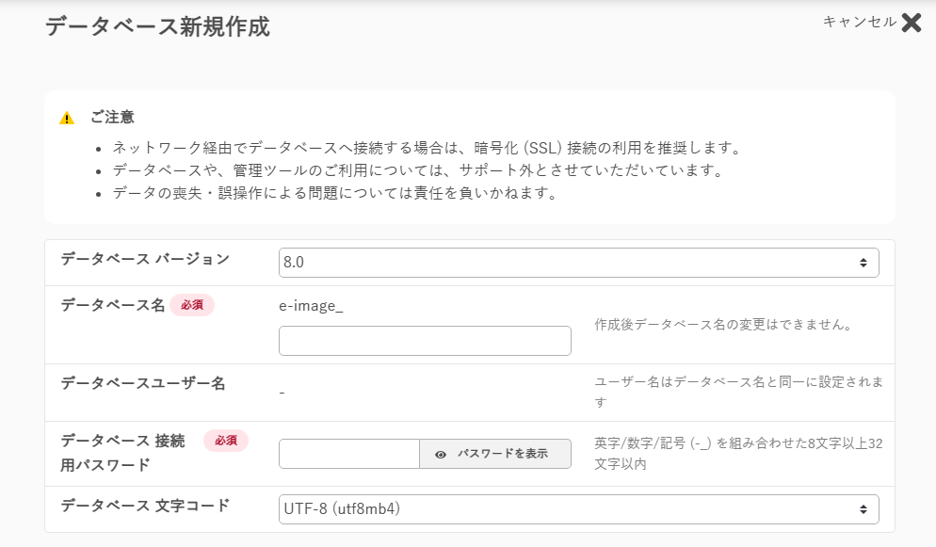Click the データベース バージョン label
Image resolution: width=936 pixels, height=547 pixels.
tap(145, 258)
